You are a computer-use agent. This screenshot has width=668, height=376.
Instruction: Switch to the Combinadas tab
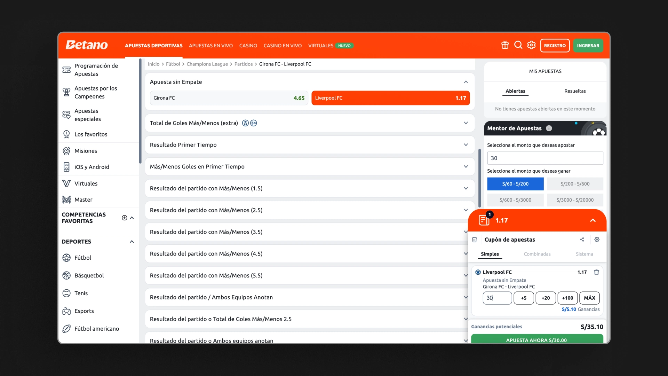click(537, 254)
